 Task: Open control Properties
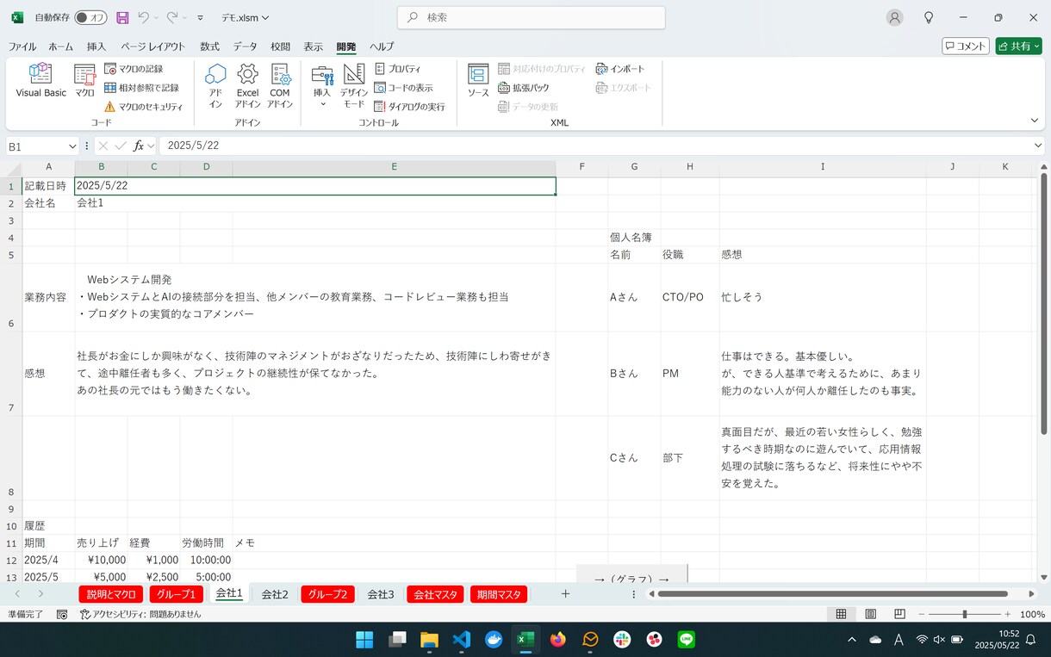click(397, 69)
